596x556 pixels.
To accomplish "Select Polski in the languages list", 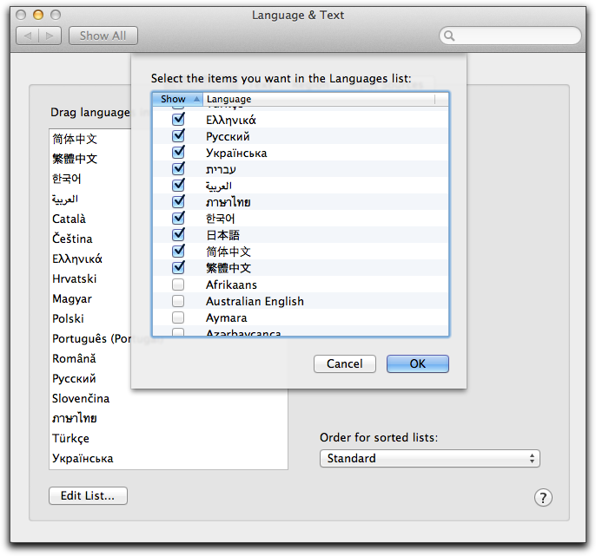I will tap(68, 319).
